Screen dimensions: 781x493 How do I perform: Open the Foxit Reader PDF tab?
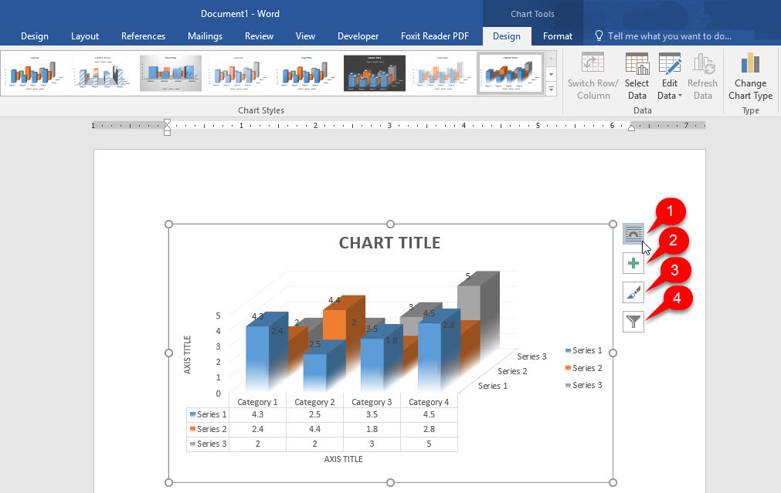click(434, 36)
